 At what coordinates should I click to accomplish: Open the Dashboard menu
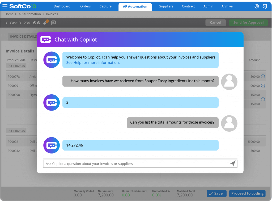point(62,6)
